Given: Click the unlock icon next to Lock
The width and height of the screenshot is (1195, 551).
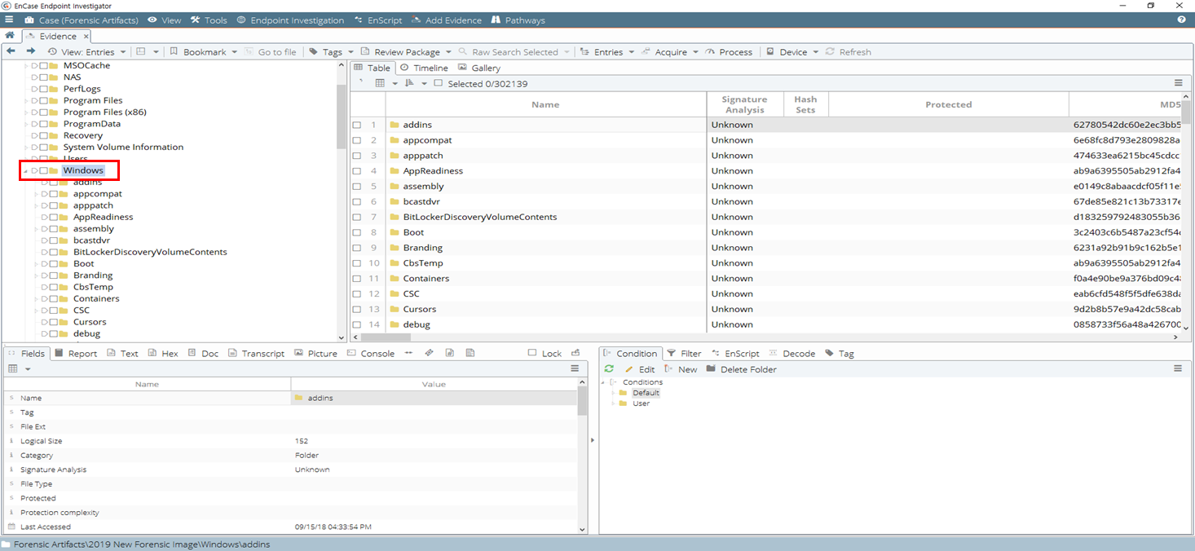Looking at the screenshot, I should tap(575, 353).
